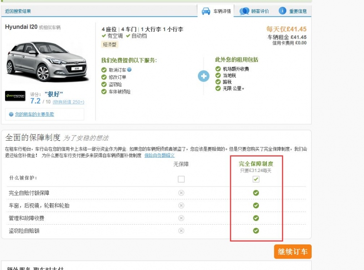Click the info icon next to 您的租车的主要条款
The height and width of the screenshot is (270, 364).
click(x=11, y=114)
